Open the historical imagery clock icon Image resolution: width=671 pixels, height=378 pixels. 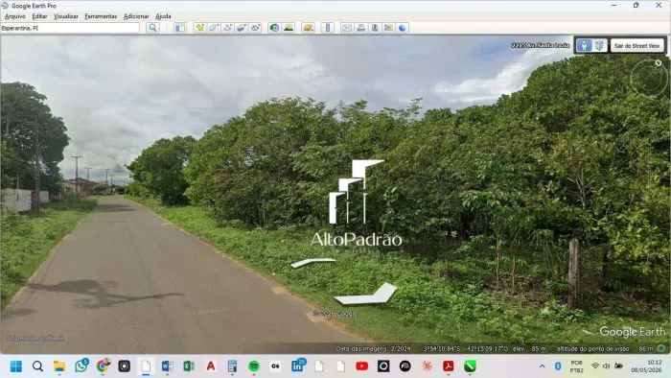(x=274, y=28)
